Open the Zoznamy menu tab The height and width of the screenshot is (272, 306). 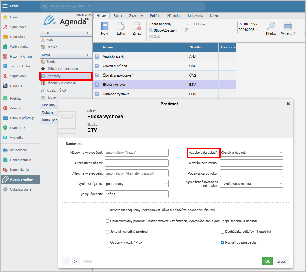pyautogui.click(x=136, y=16)
